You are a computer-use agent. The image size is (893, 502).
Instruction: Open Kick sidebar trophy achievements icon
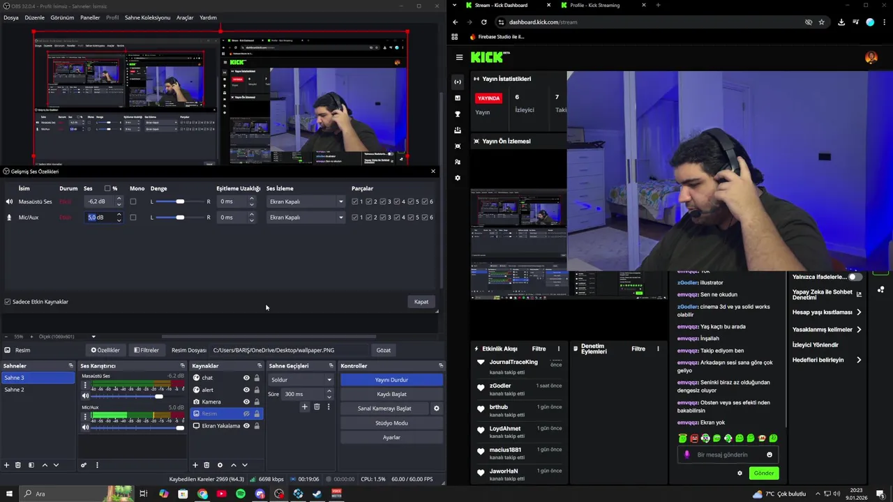coord(458,114)
